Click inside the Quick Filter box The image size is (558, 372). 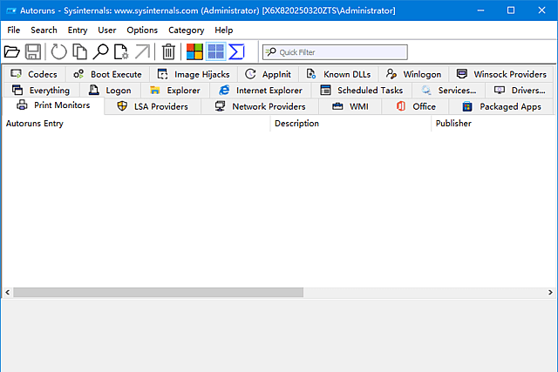point(335,52)
